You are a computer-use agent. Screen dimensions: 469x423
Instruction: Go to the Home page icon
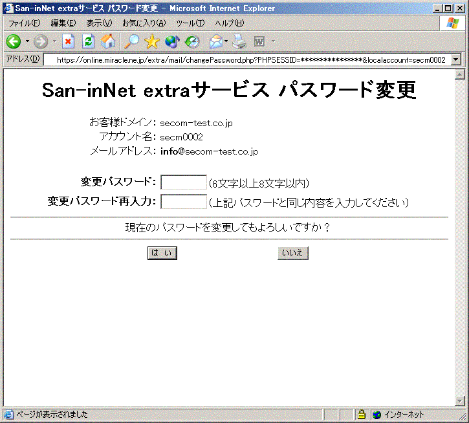pyautogui.click(x=108, y=42)
